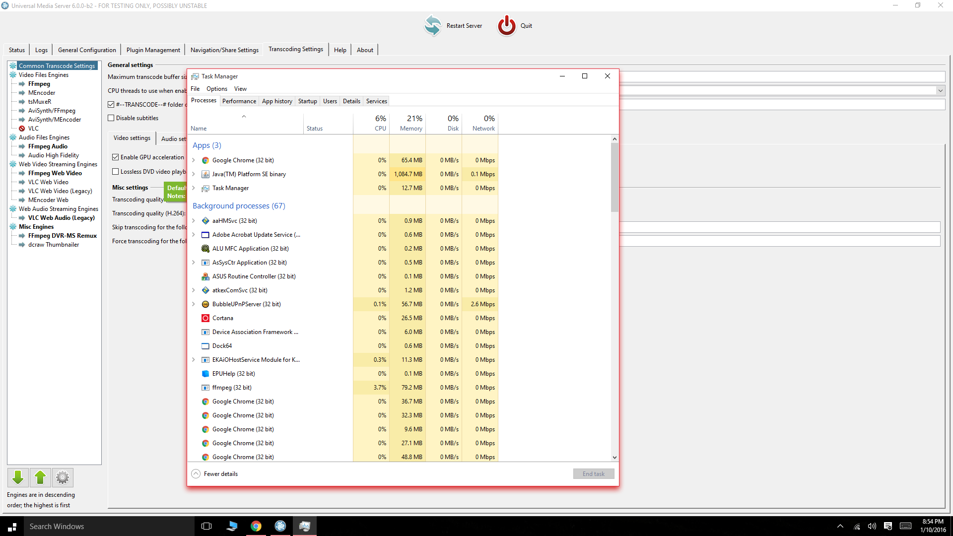This screenshot has width=953, height=536.
Task: Switch to App history tab
Action: pyautogui.click(x=277, y=101)
